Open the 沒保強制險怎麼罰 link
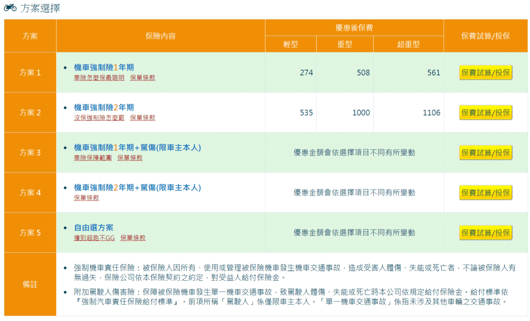530x321 pixels. pyautogui.click(x=99, y=118)
